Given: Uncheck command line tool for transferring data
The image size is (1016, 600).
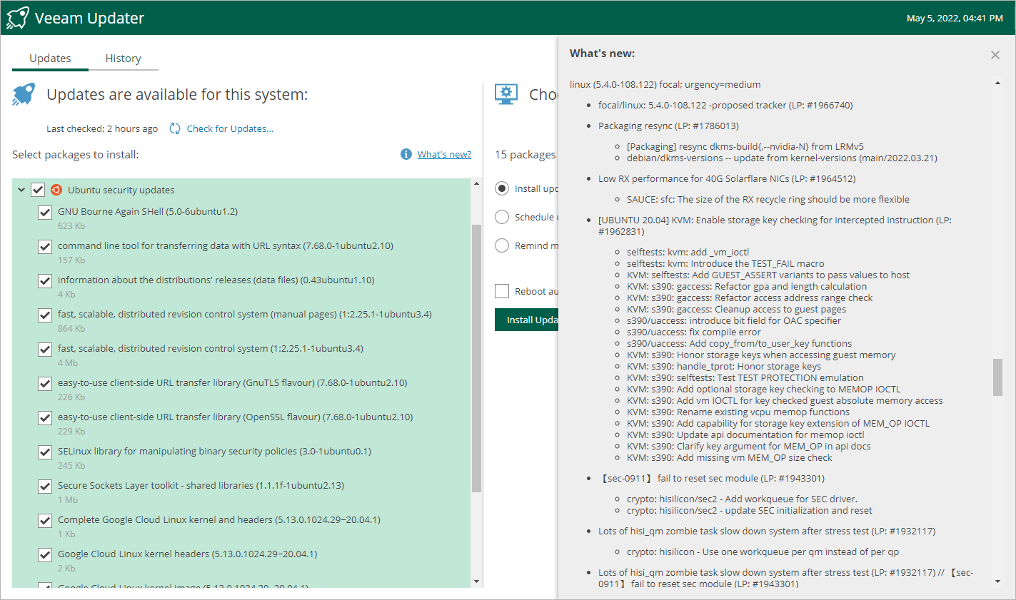Looking at the screenshot, I should pos(45,247).
